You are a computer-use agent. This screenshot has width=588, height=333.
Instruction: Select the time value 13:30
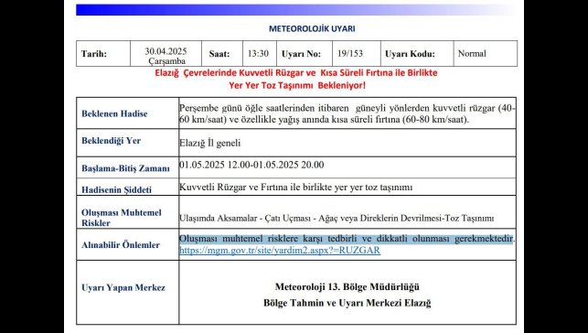coord(258,54)
